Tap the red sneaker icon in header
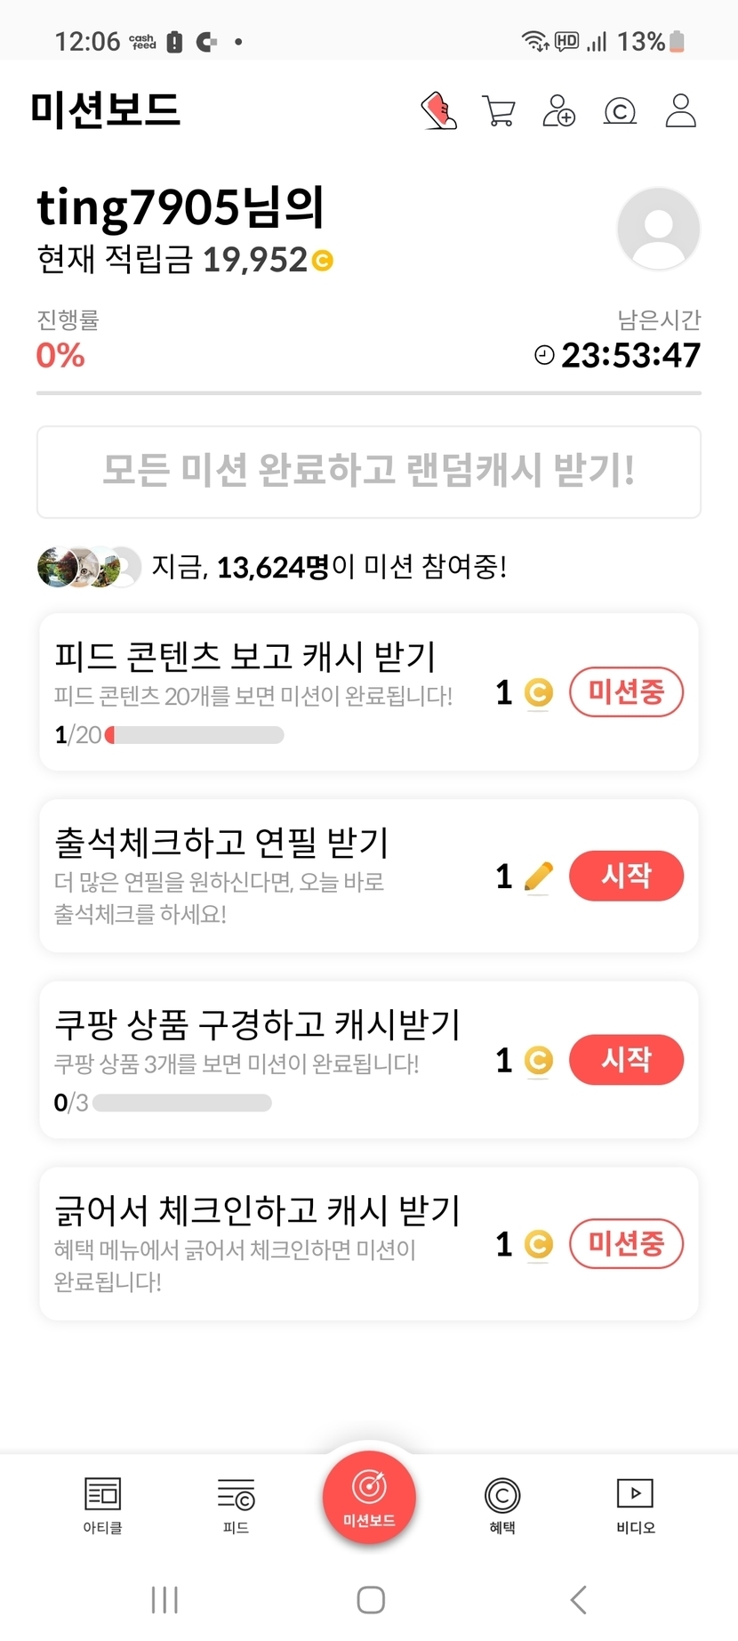The height and width of the screenshot is (1641, 738). tap(438, 111)
